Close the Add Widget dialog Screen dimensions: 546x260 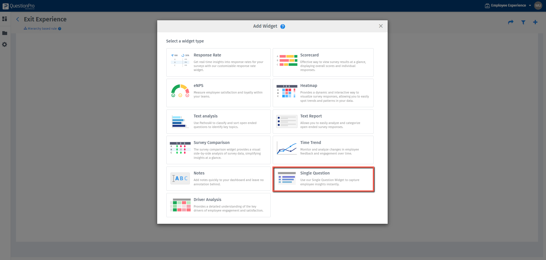[x=381, y=26]
